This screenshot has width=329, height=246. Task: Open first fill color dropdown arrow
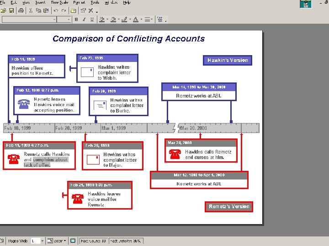(x=107, y=20)
